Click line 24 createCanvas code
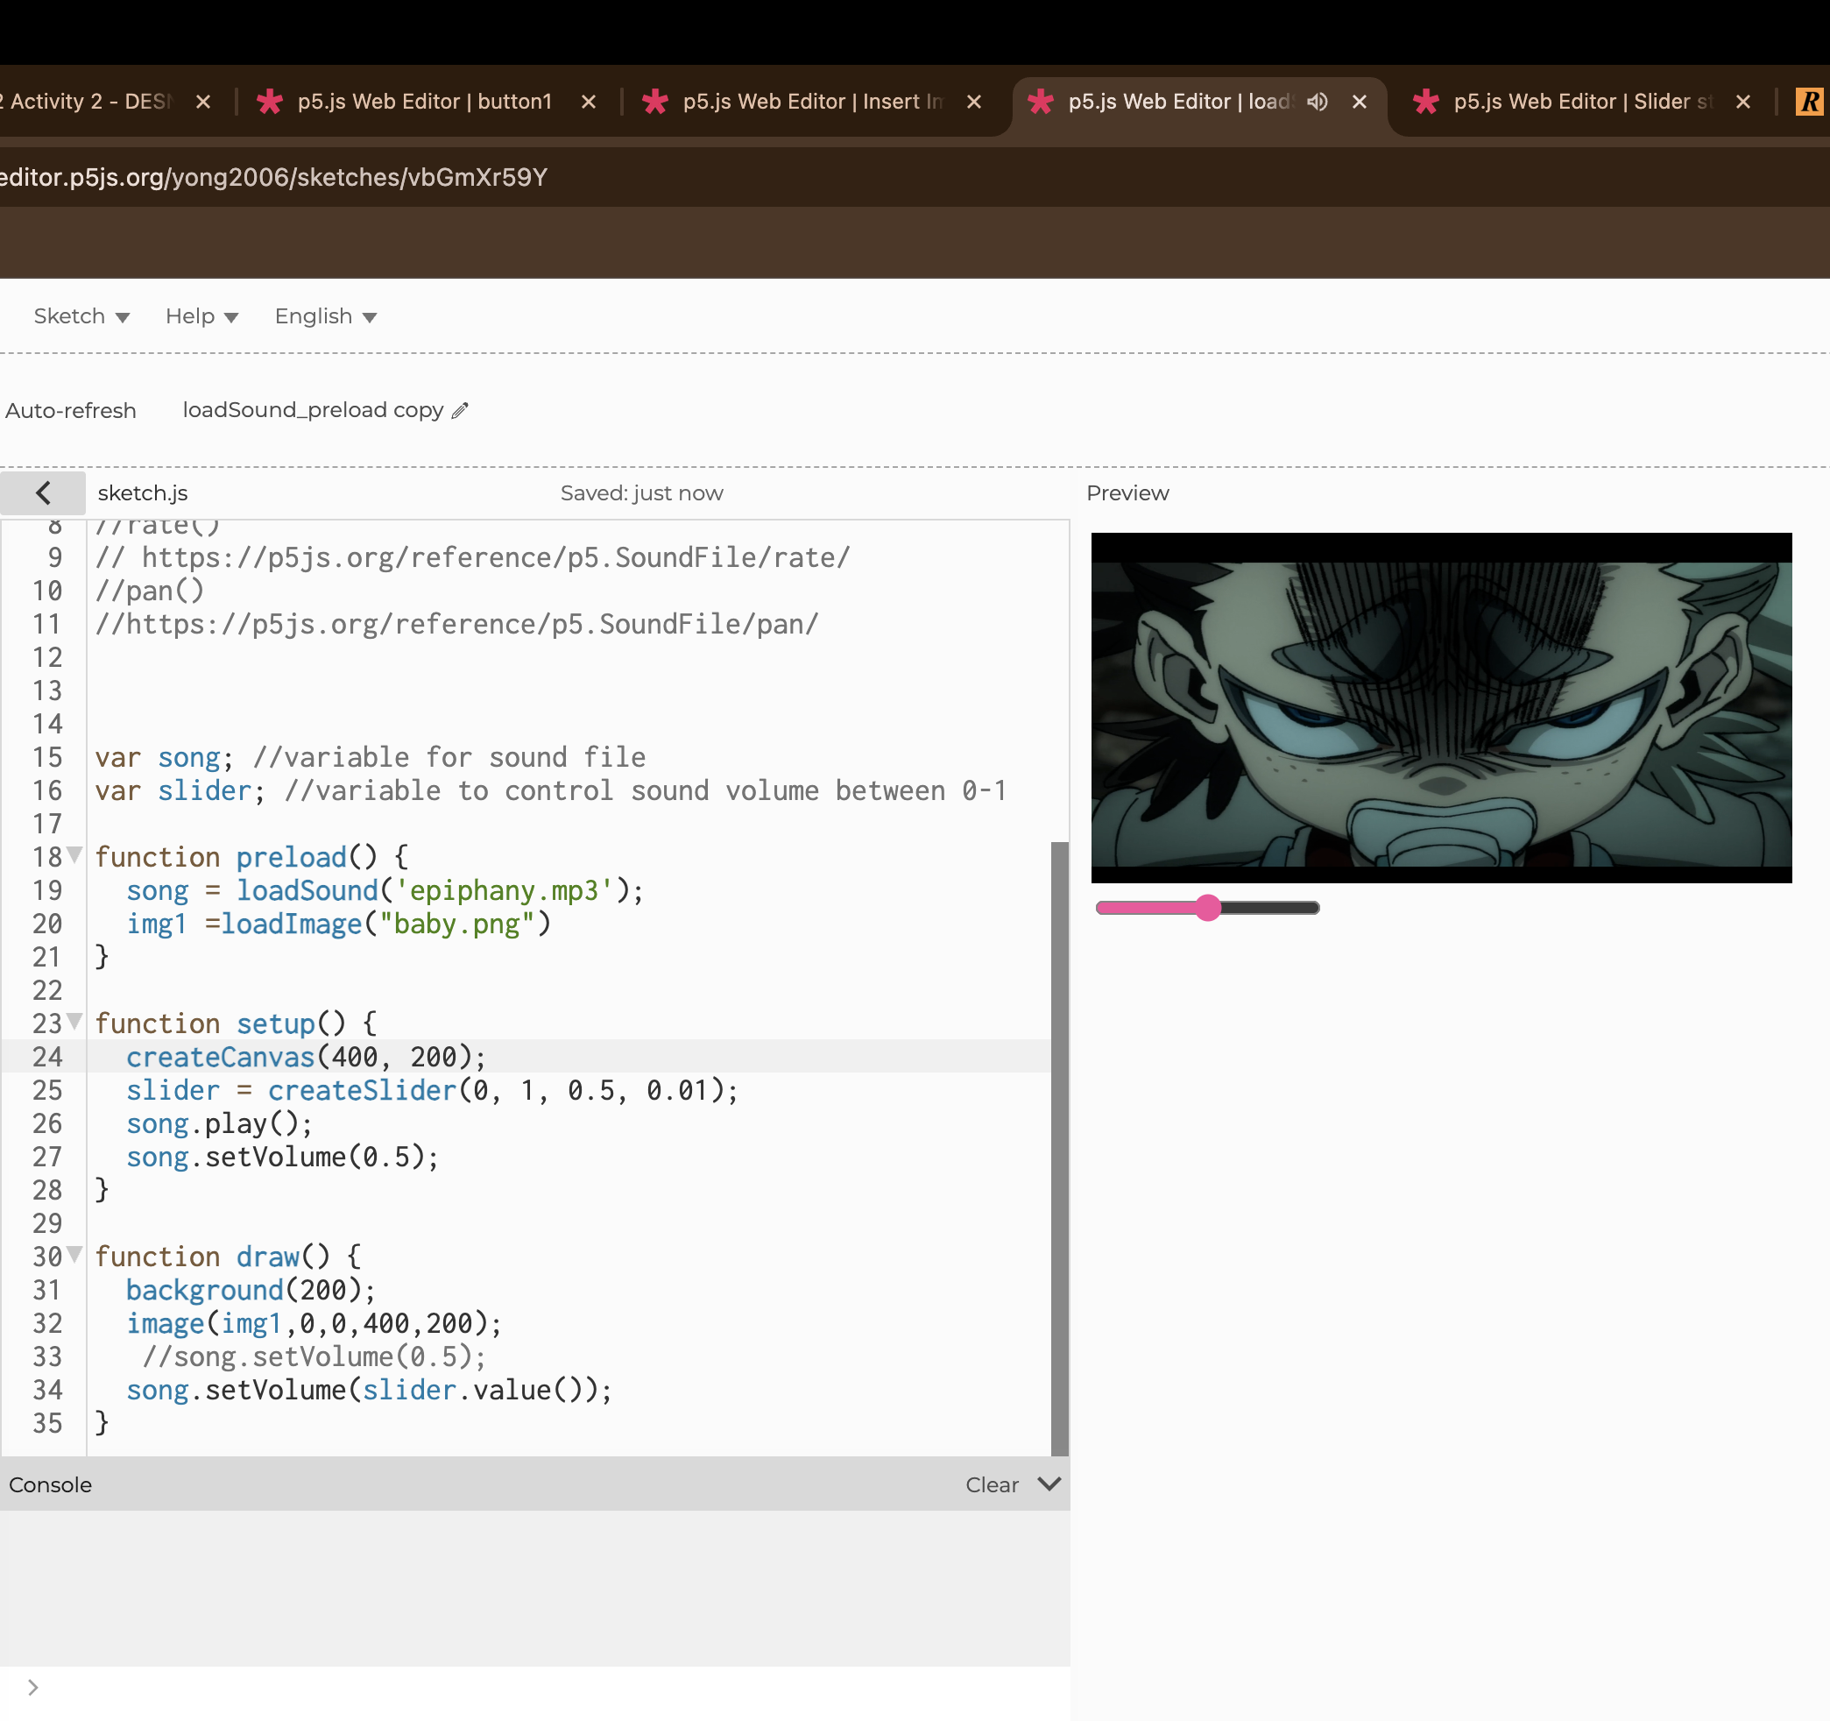 pos(306,1056)
